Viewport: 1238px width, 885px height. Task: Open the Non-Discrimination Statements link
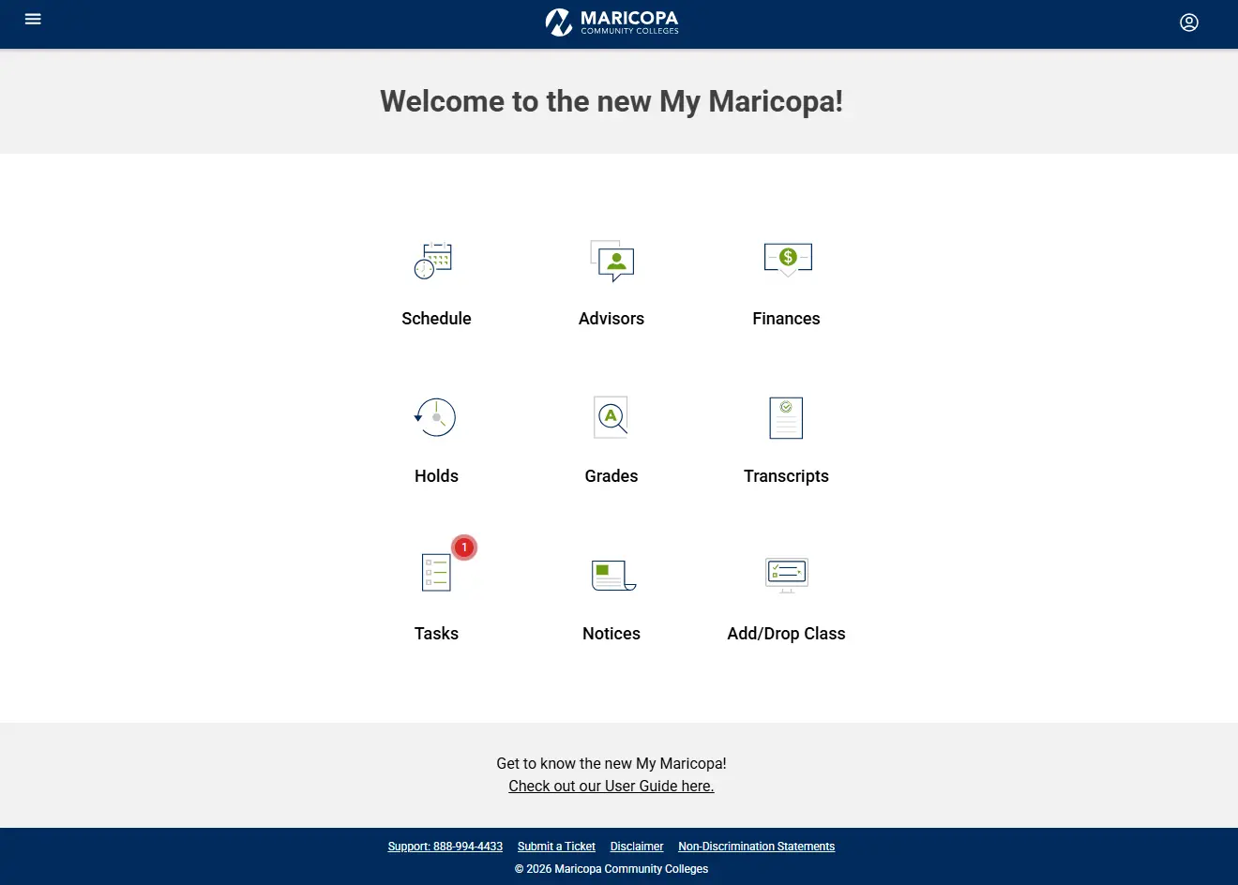coord(757,847)
